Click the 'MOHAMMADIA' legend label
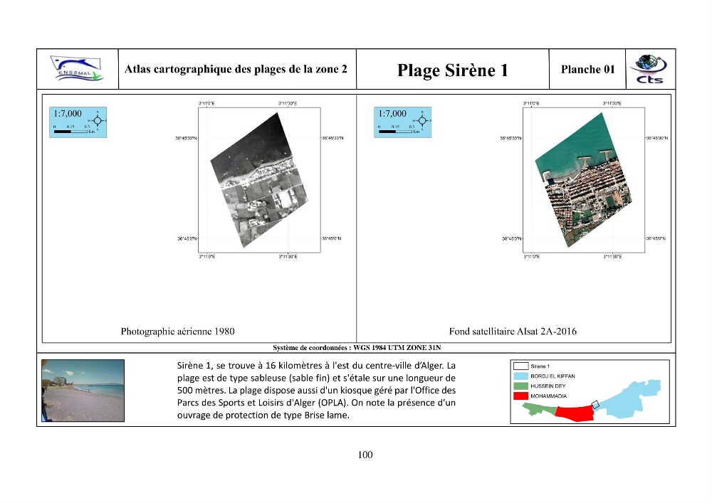This screenshot has width=712, height=503. pos(548,396)
